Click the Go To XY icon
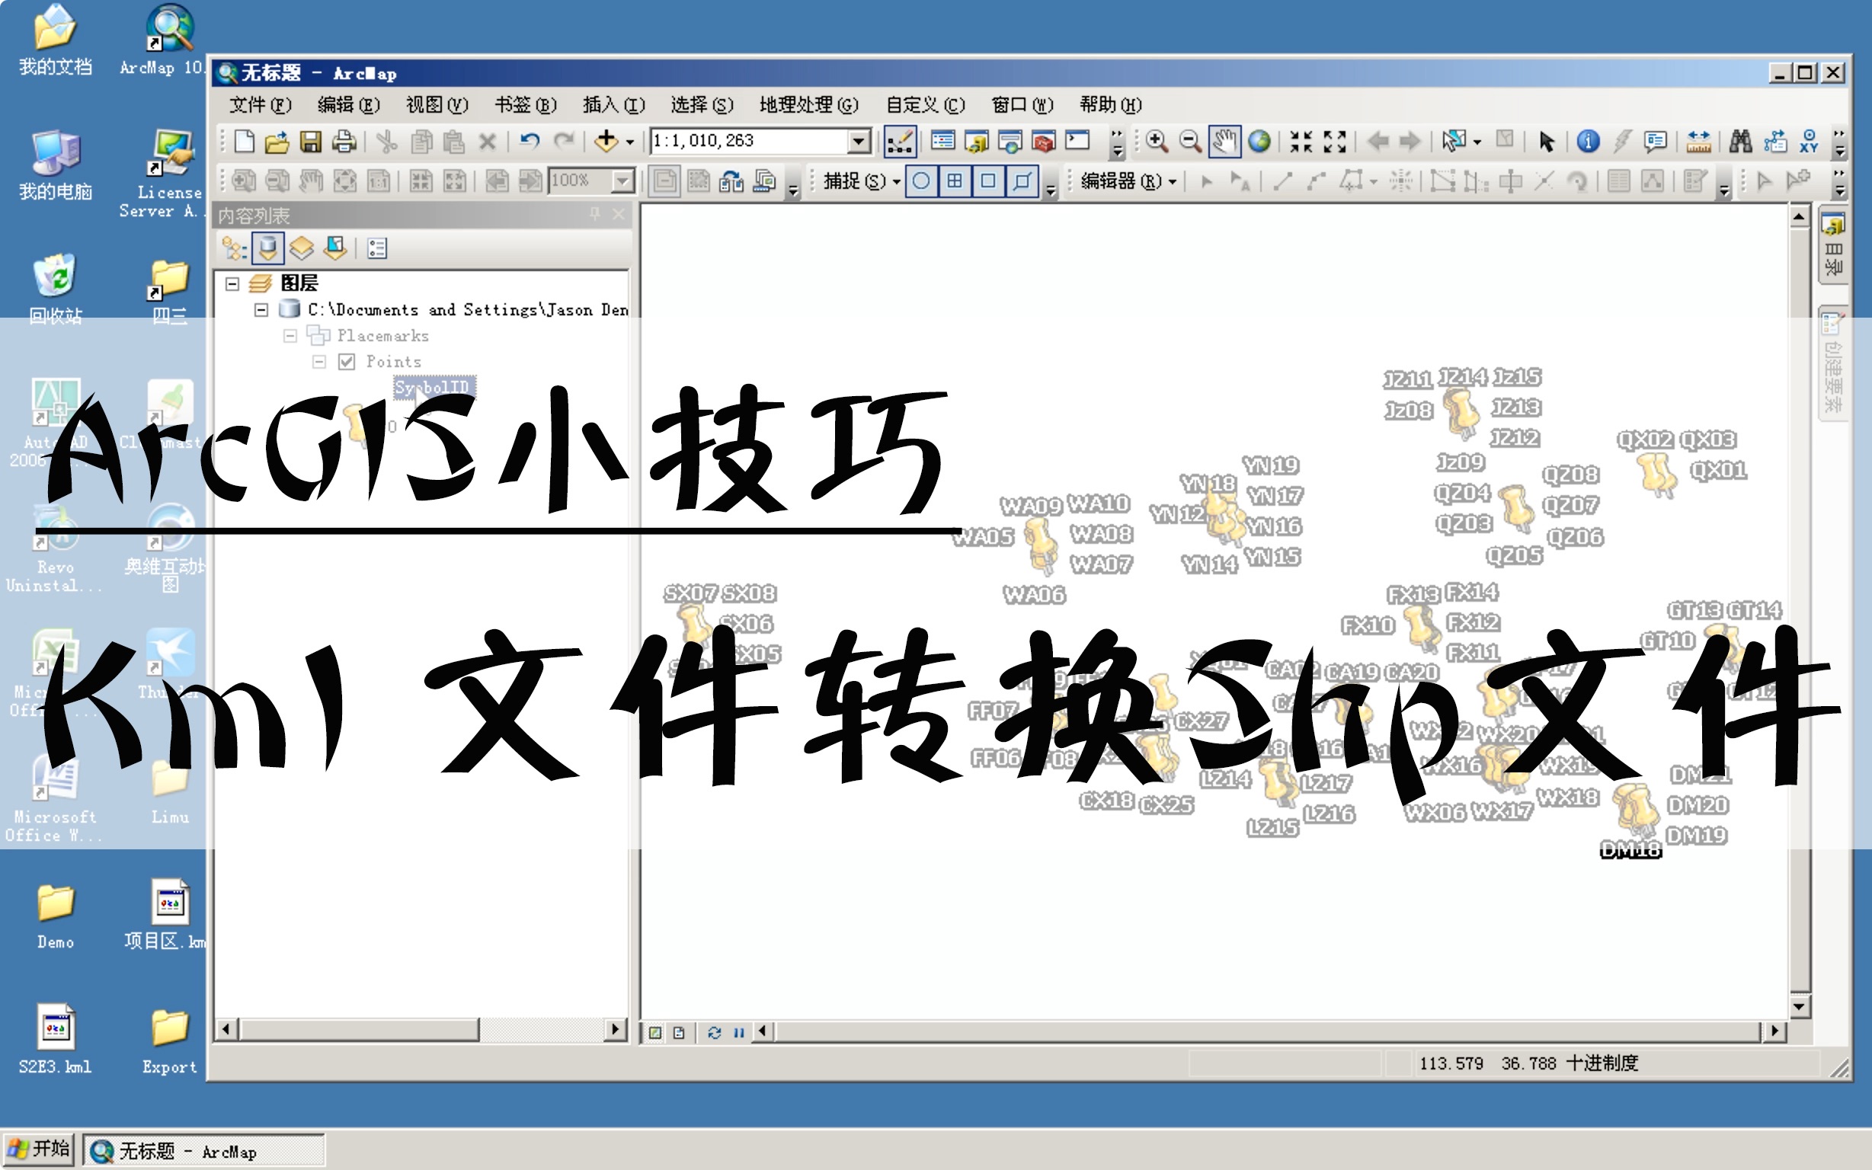 [x=1809, y=141]
